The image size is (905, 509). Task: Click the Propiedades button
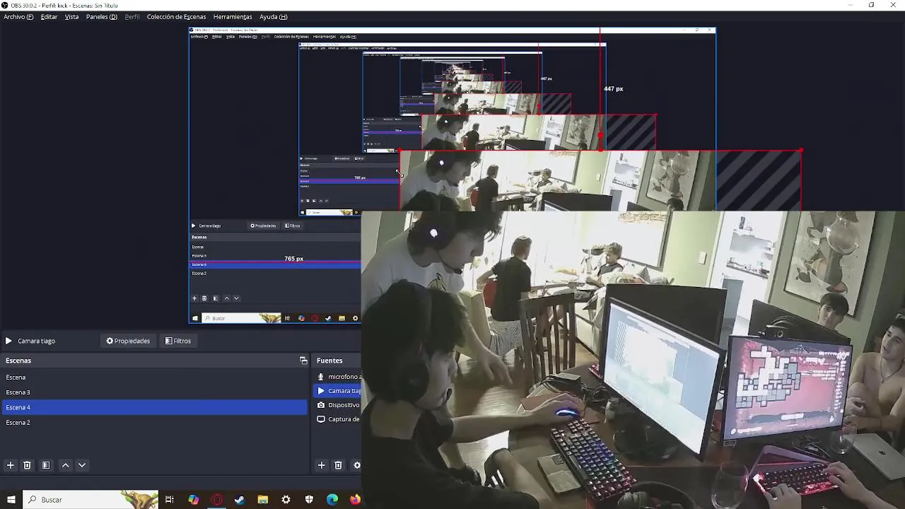[128, 341]
